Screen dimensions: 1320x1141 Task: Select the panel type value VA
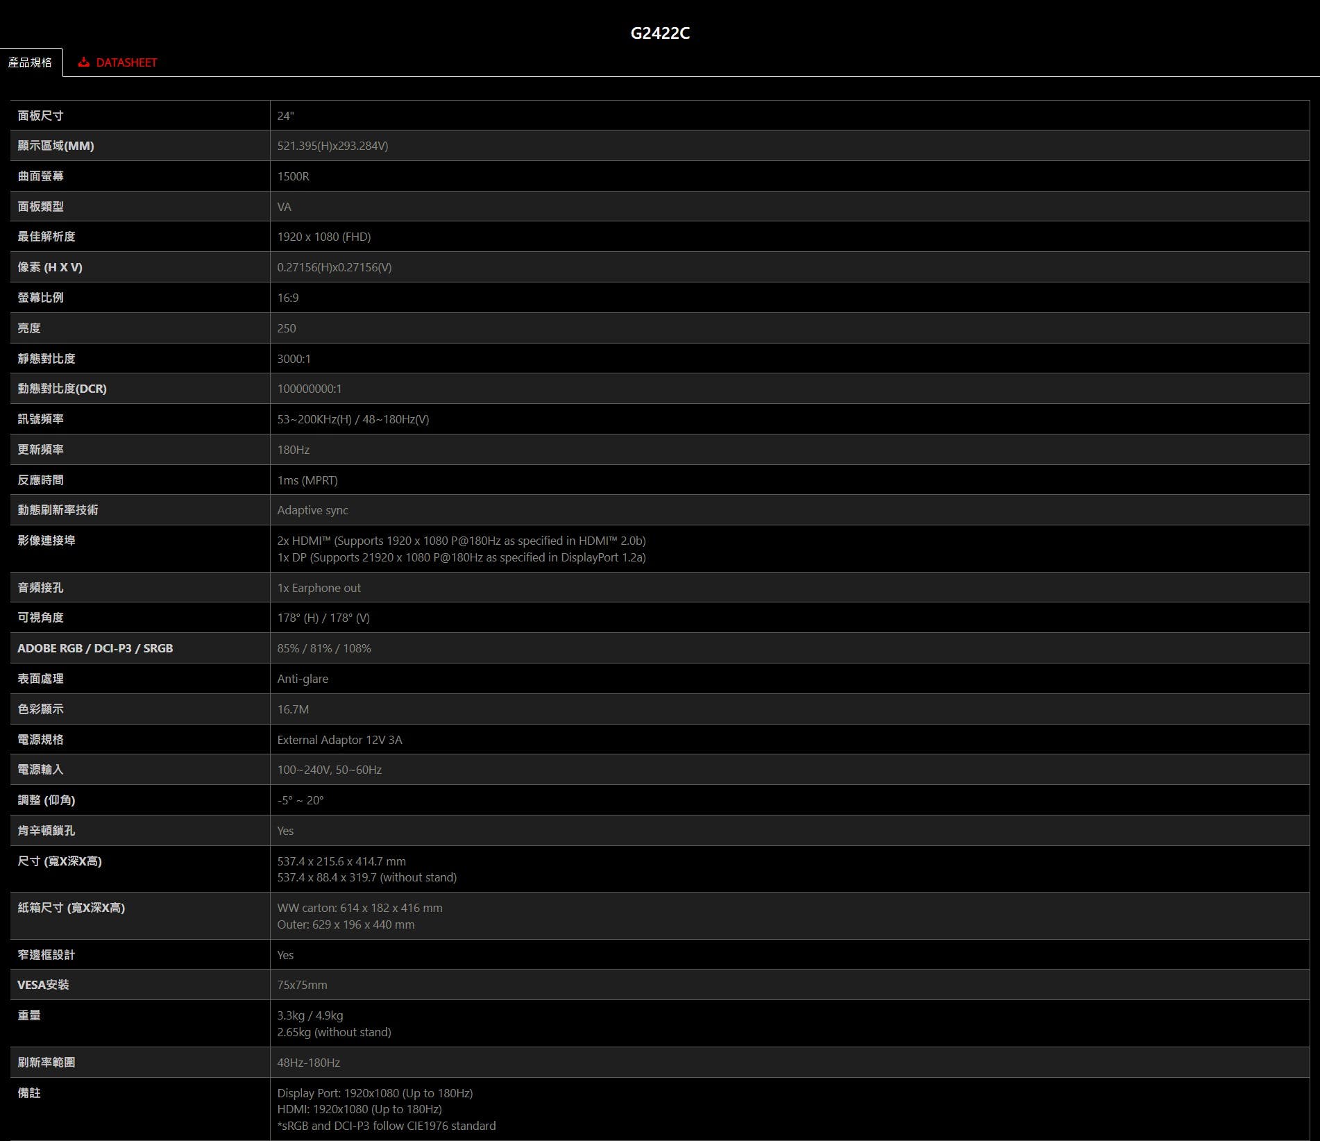point(284,207)
